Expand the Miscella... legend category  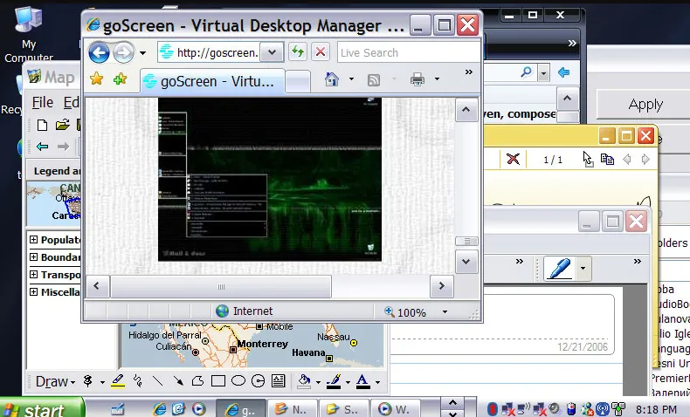click(33, 291)
